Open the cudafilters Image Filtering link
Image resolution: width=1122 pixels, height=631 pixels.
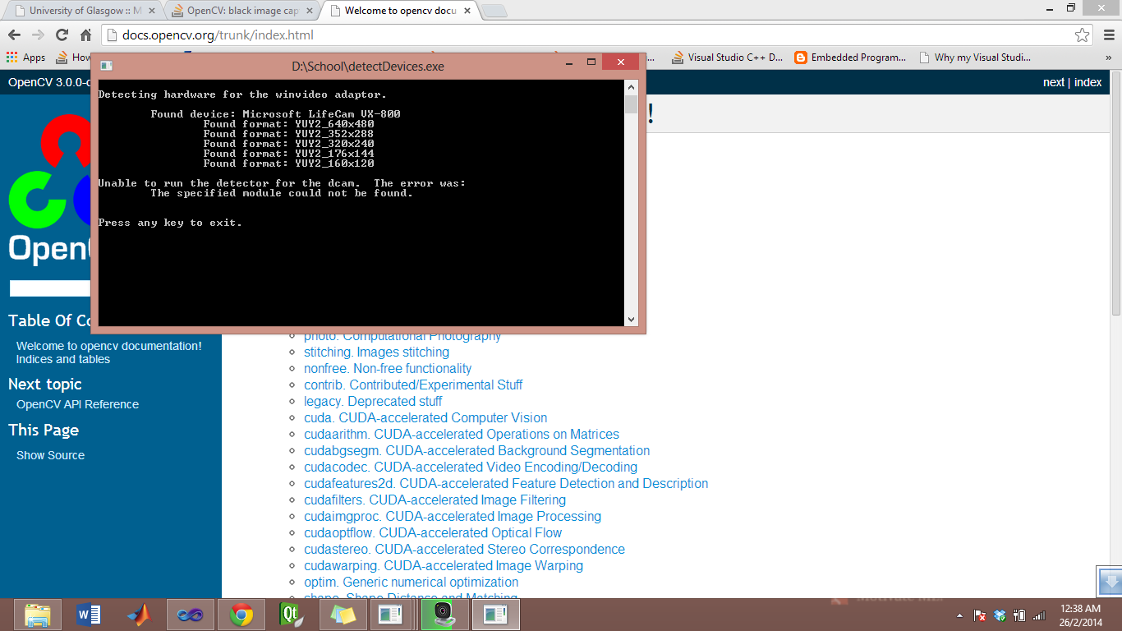pyautogui.click(x=435, y=500)
